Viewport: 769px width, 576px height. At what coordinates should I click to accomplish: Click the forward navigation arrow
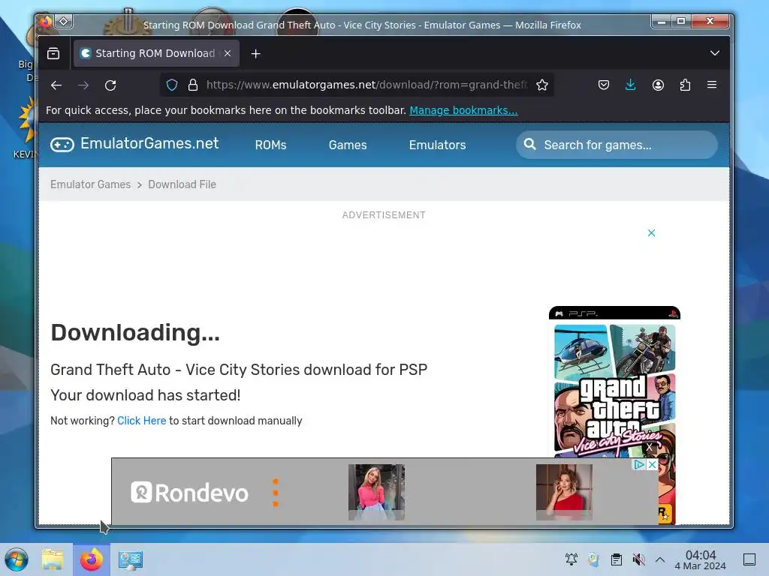click(83, 85)
